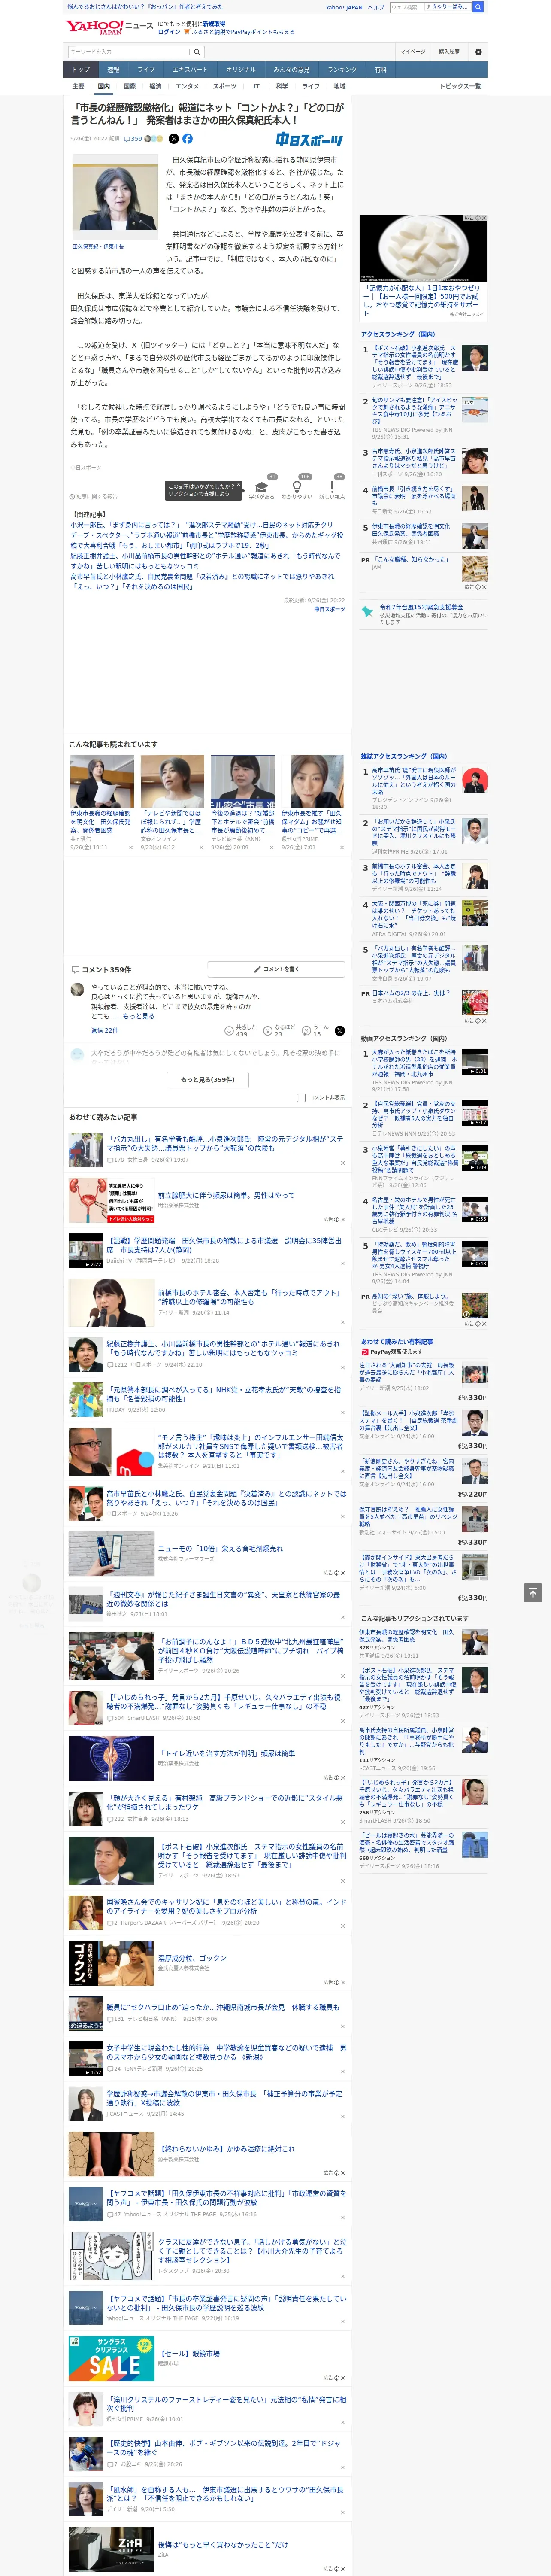Click the keyword search magnifier button

point(197,52)
